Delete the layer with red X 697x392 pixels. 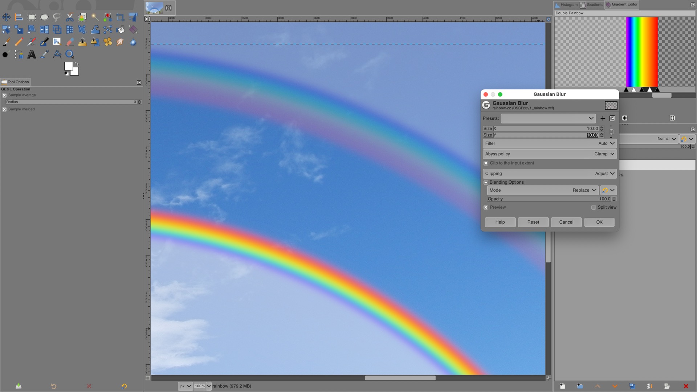pos(686,386)
